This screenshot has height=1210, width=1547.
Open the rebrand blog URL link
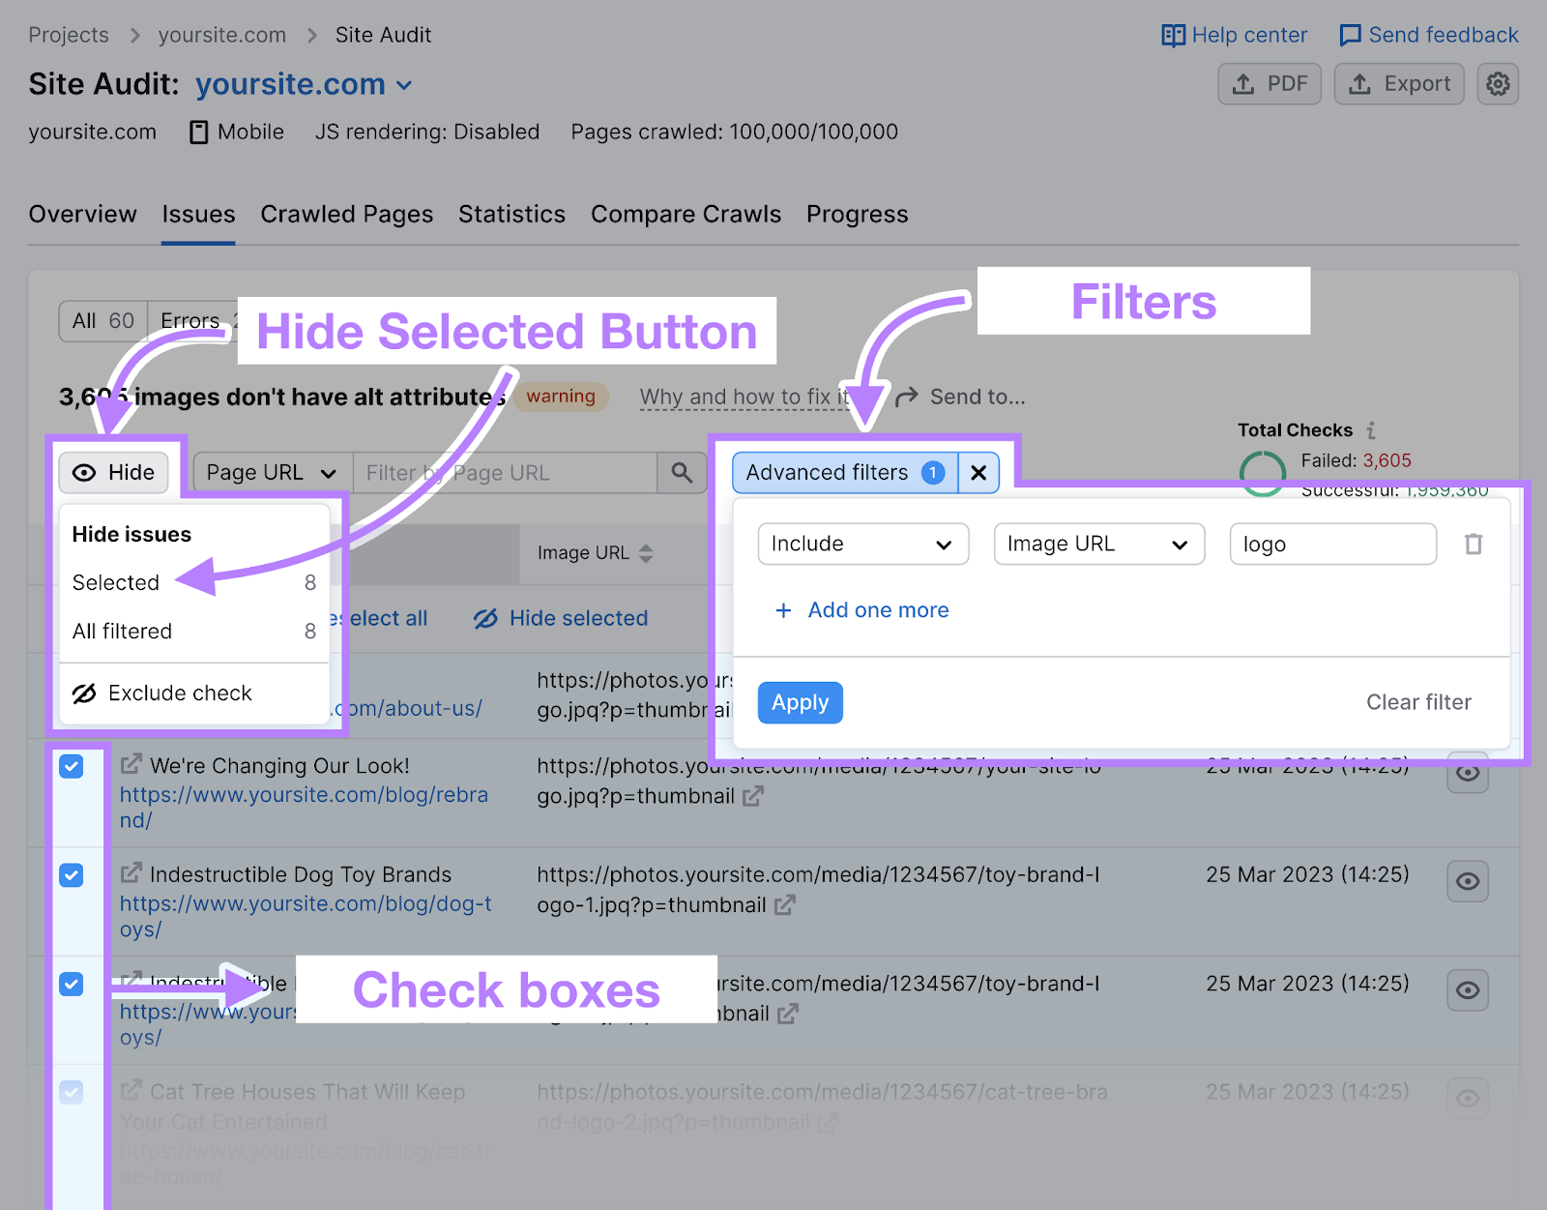pos(304,808)
